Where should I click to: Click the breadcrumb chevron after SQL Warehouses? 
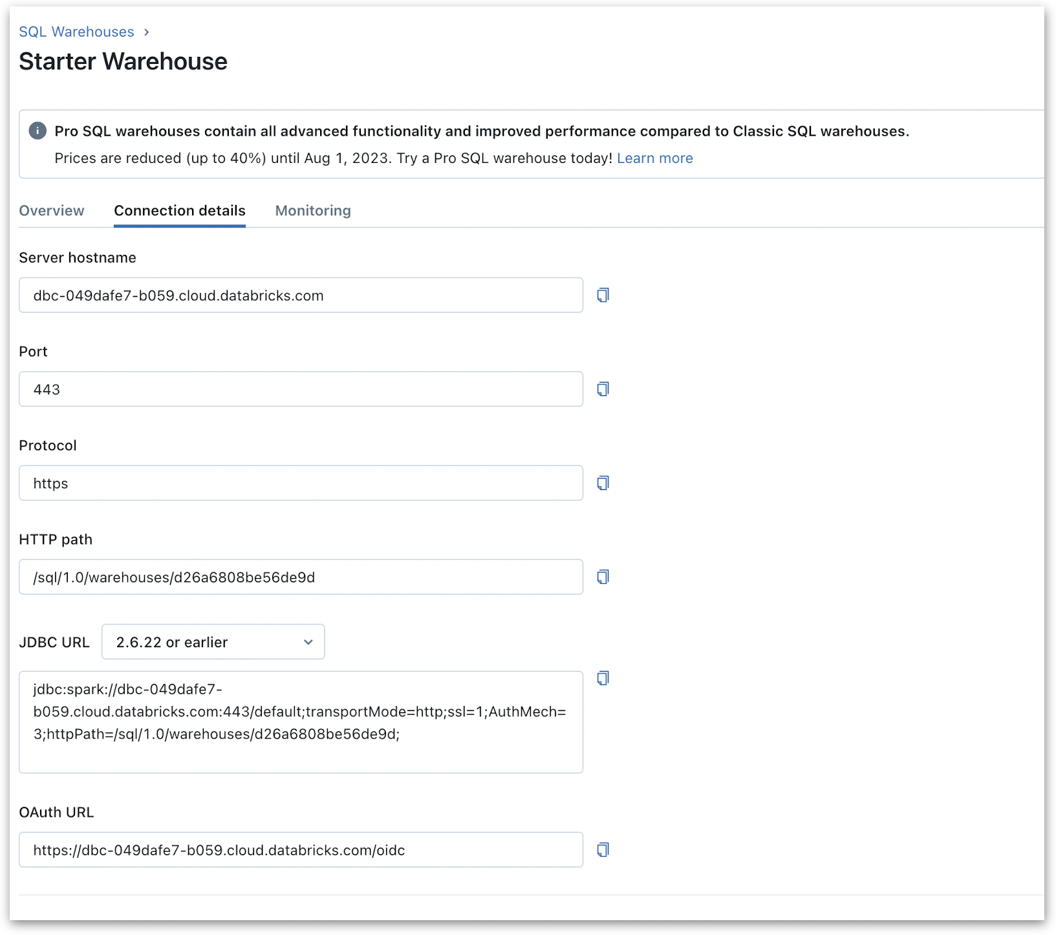147,32
